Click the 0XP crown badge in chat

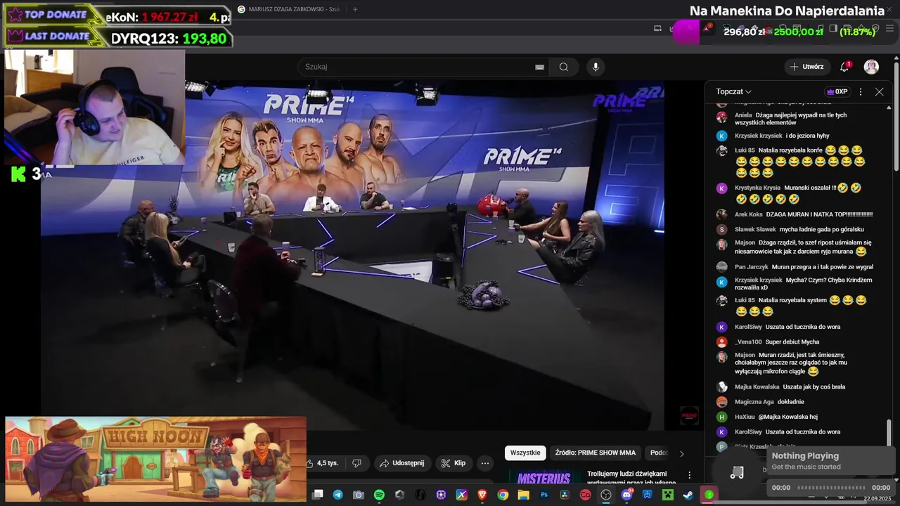click(837, 91)
